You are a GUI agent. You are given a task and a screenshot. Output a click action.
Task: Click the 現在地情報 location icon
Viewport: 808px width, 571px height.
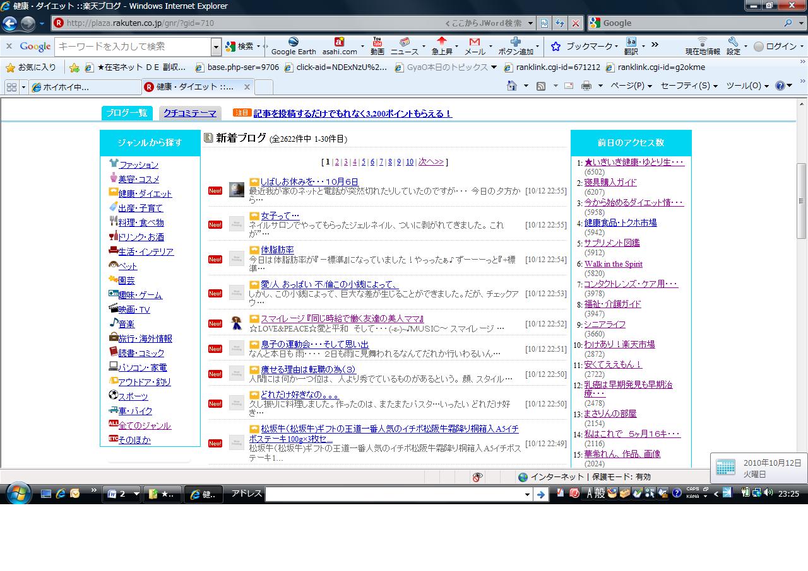(702, 42)
